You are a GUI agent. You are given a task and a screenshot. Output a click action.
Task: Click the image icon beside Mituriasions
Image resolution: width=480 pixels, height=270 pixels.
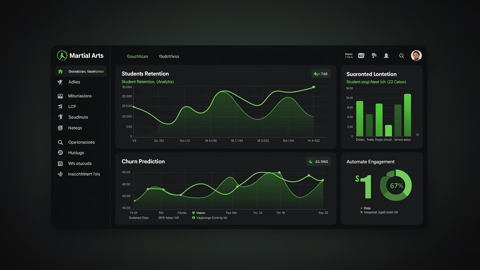click(x=60, y=96)
